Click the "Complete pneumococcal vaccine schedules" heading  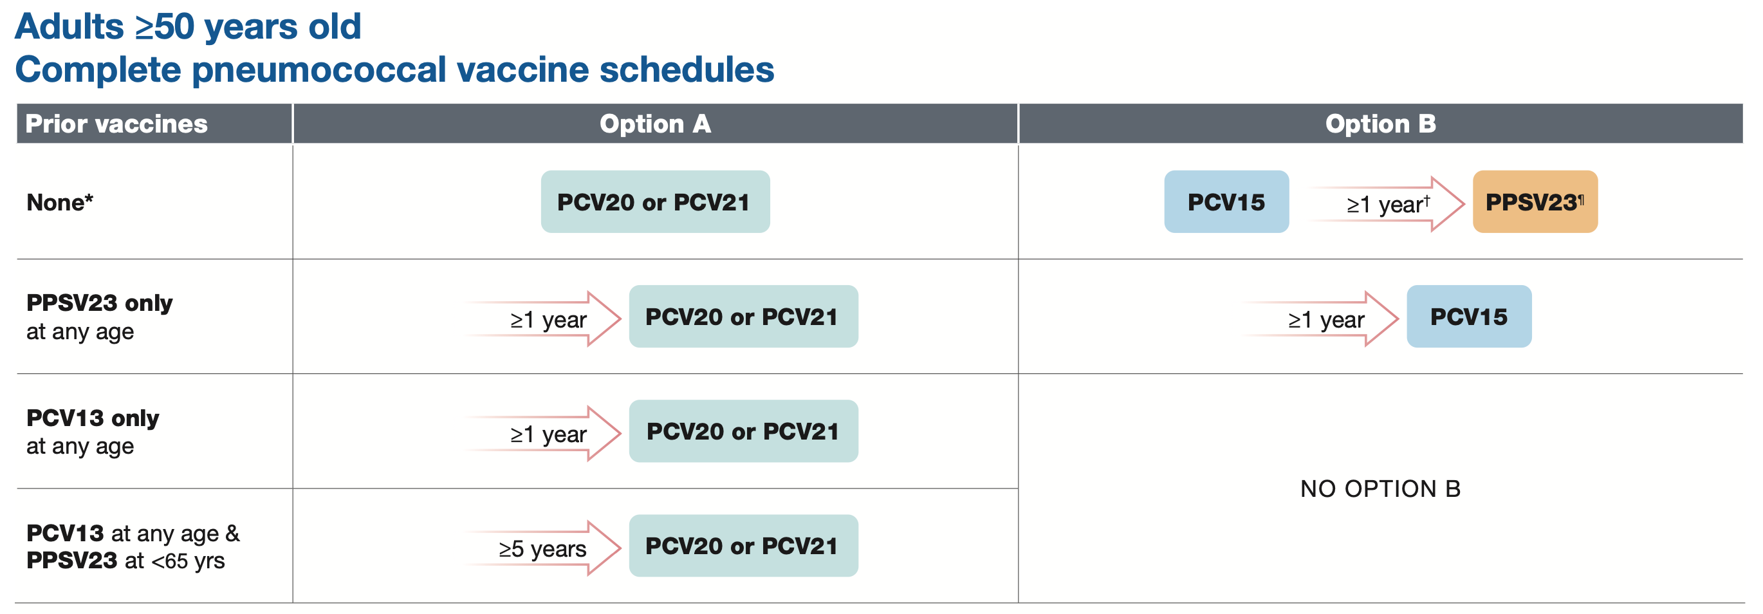tap(394, 70)
